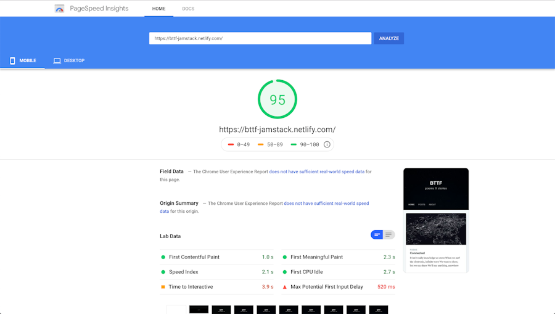Click the URL input field

260,38
